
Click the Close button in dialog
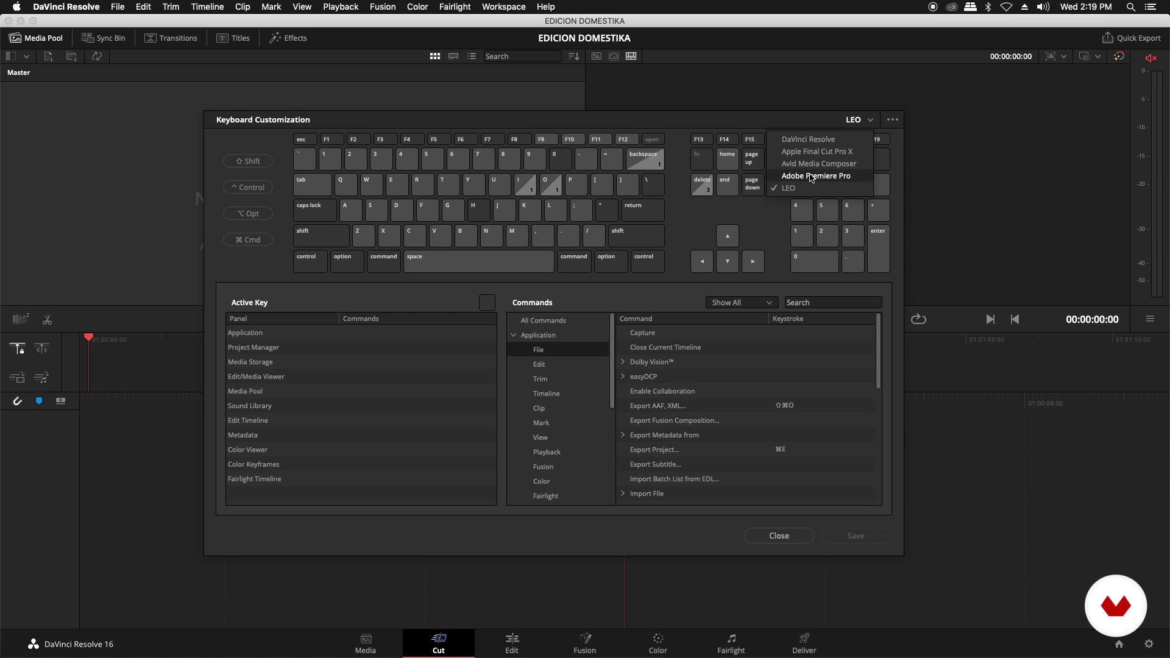(x=779, y=536)
